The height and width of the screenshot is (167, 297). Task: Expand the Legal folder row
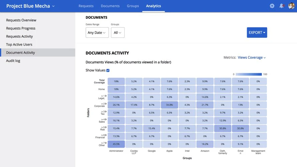[106, 96]
